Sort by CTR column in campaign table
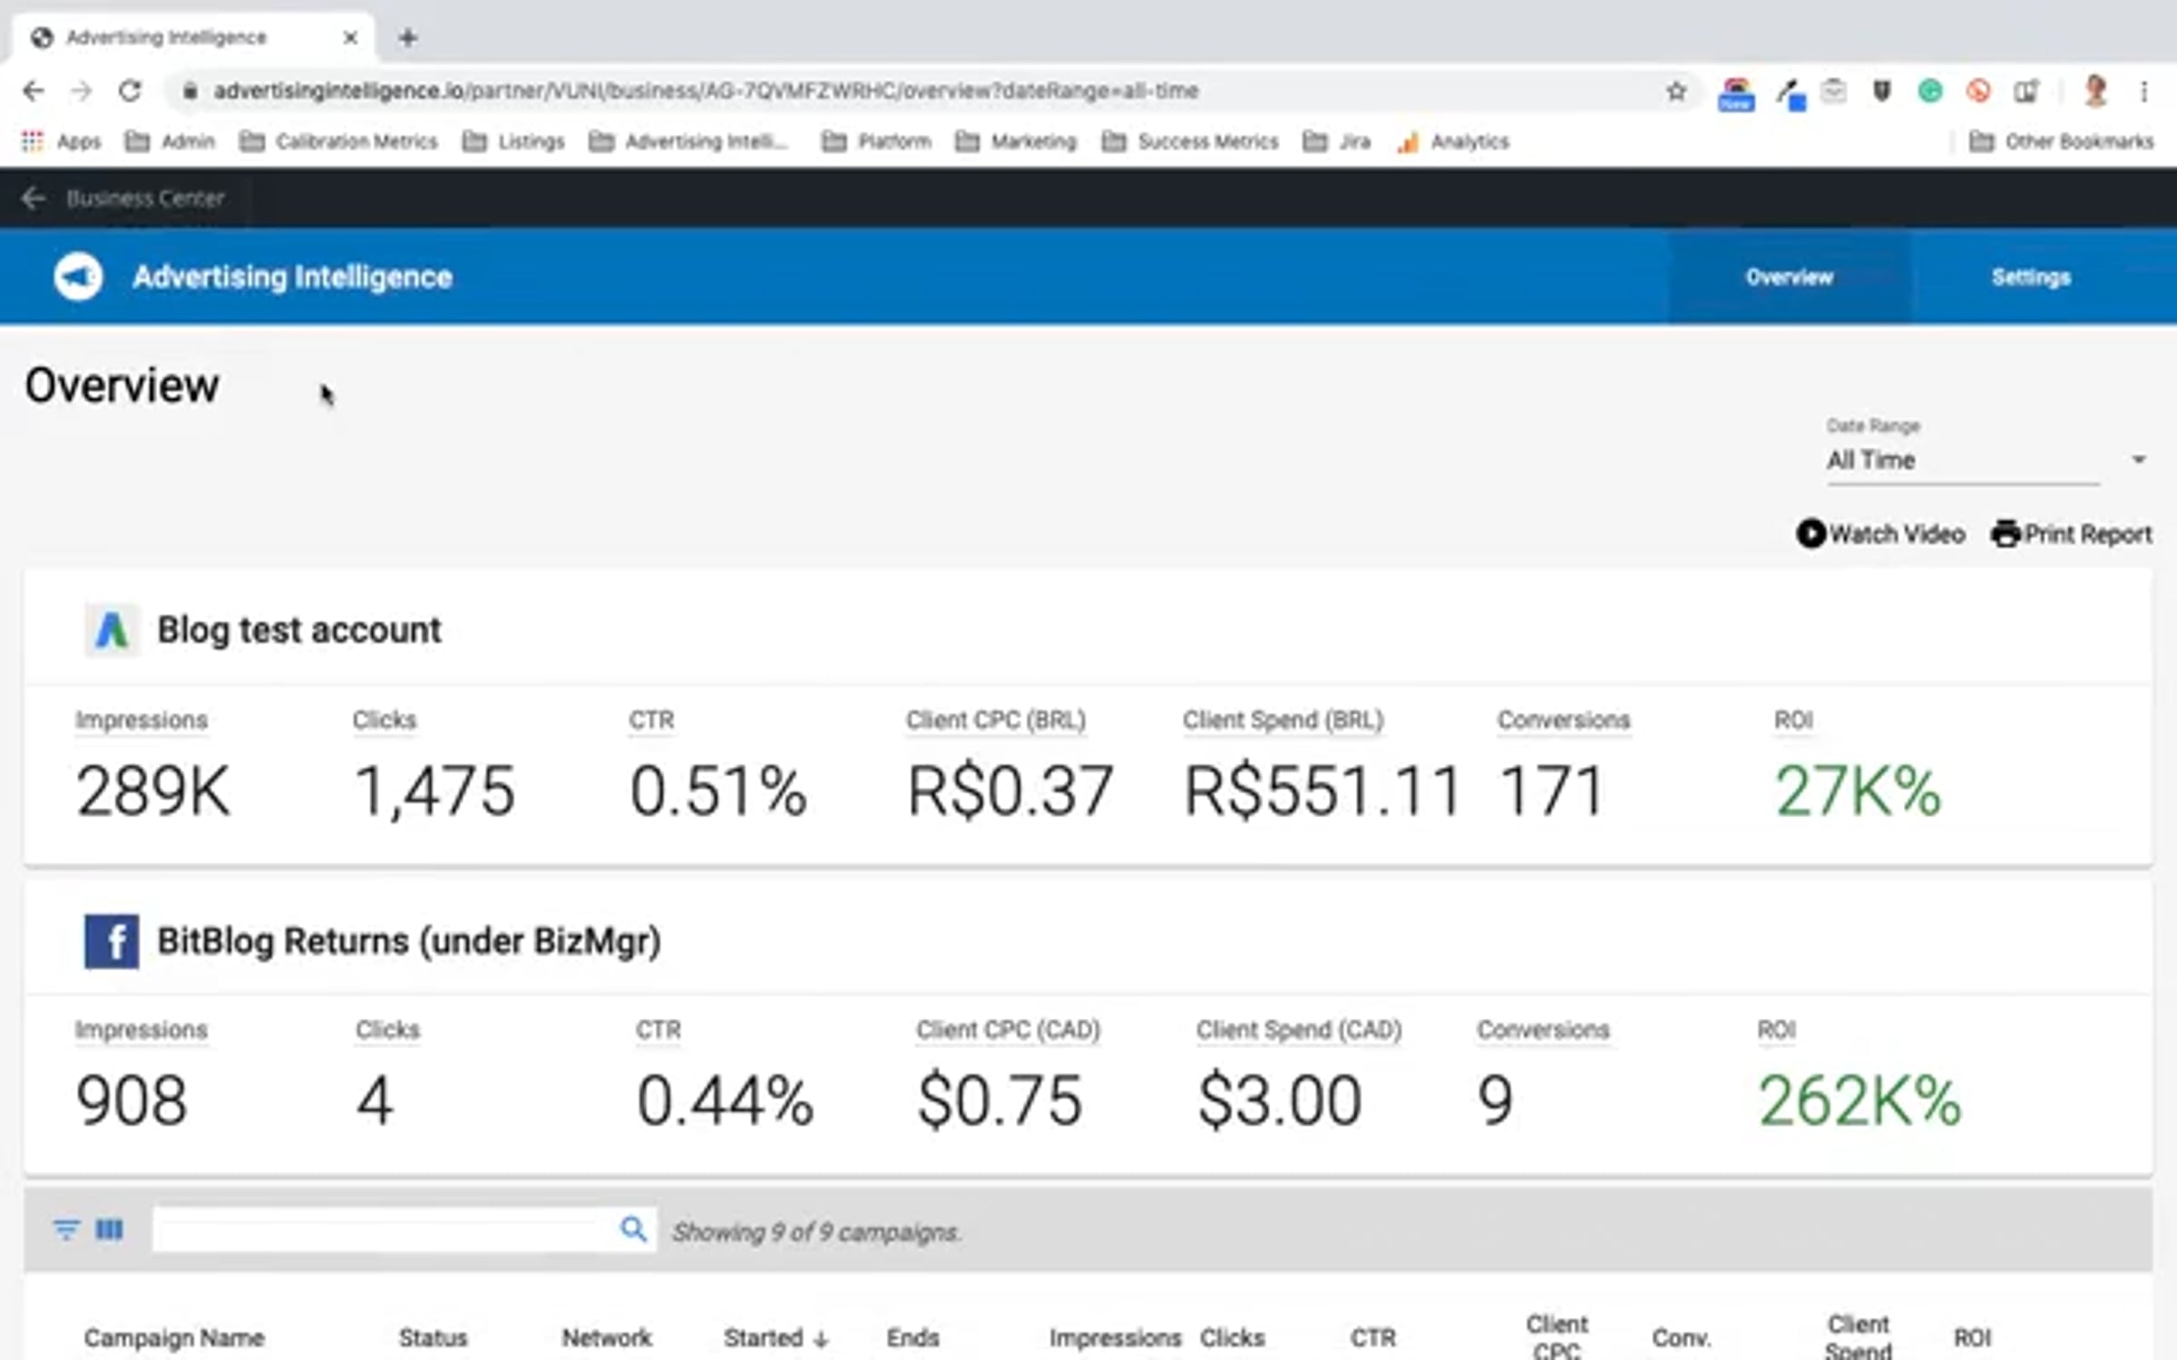 tap(1373, 1337)
